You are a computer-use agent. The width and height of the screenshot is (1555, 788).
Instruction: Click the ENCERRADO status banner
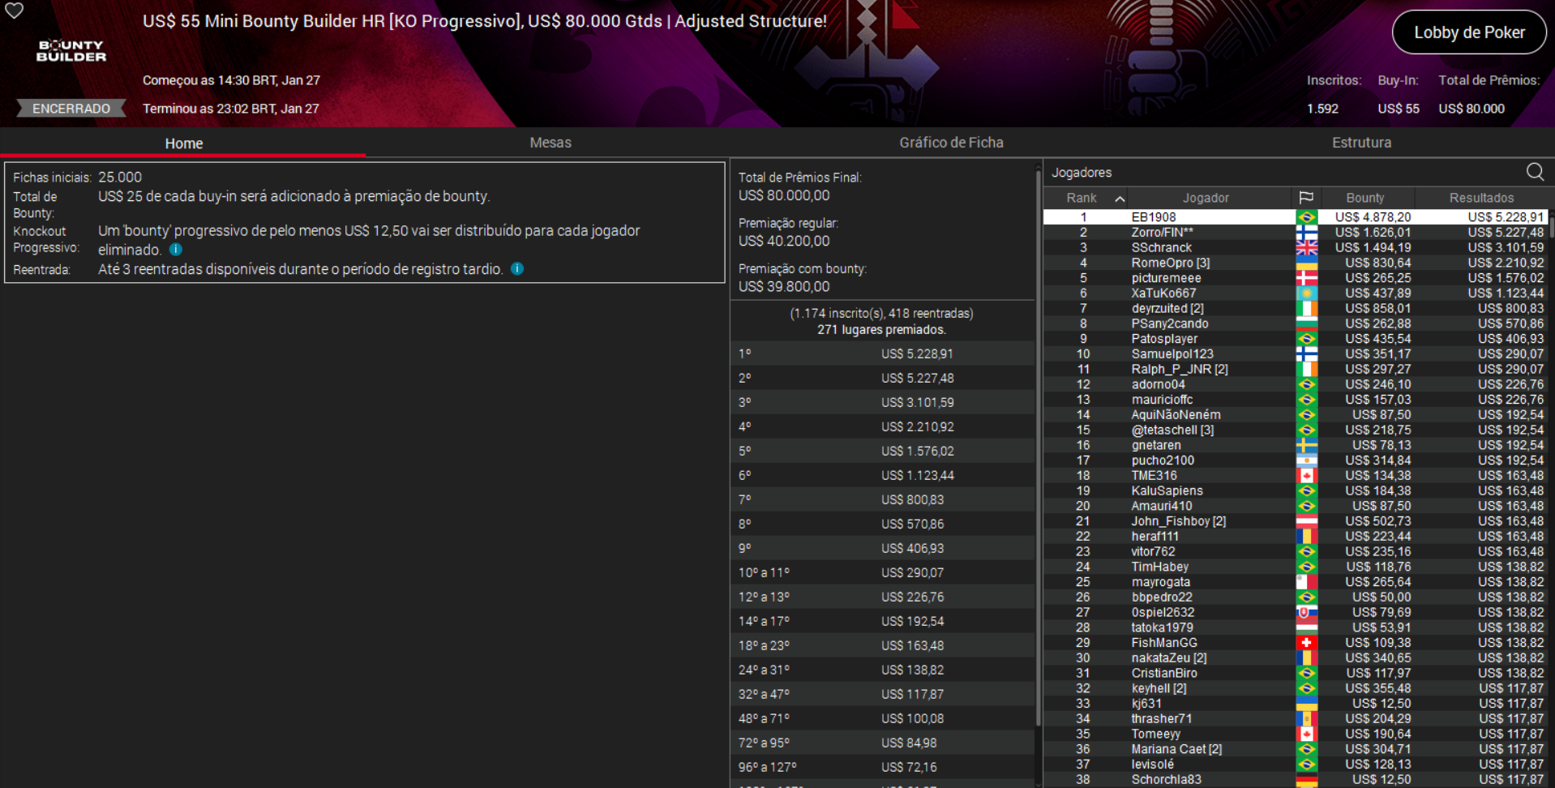[x=71, y=108]
